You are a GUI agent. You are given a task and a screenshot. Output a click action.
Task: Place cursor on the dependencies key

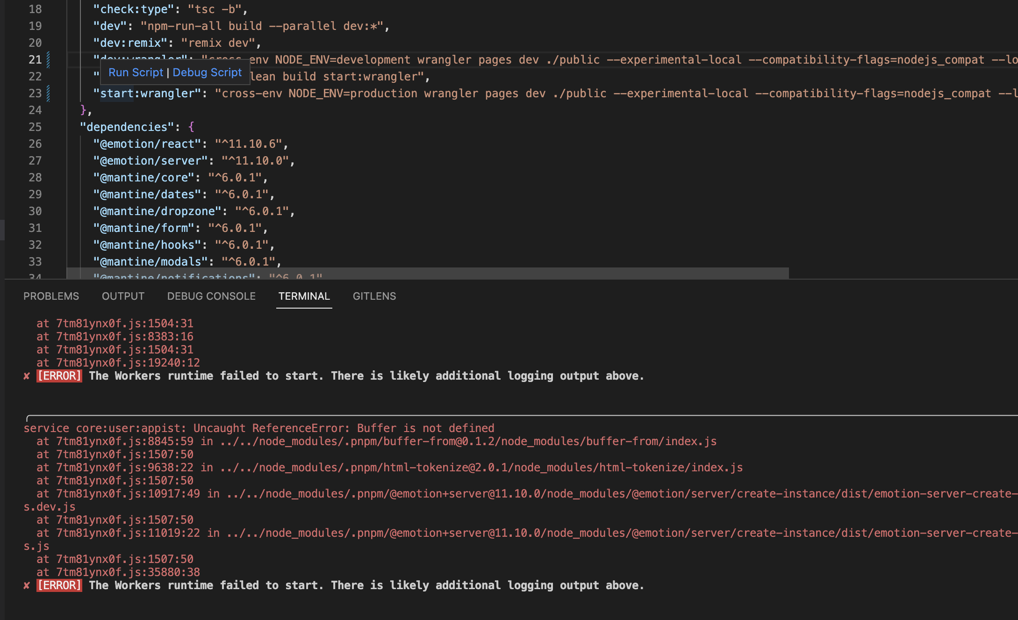click(x=127, y=127)
